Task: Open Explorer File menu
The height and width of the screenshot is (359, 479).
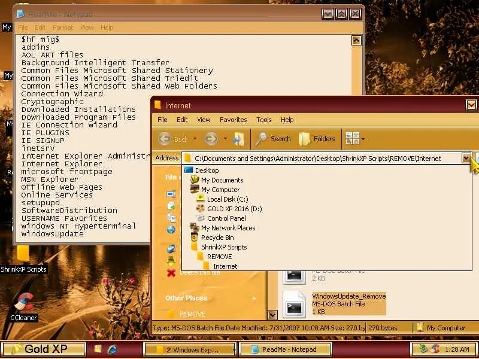Action: point(162,120)
